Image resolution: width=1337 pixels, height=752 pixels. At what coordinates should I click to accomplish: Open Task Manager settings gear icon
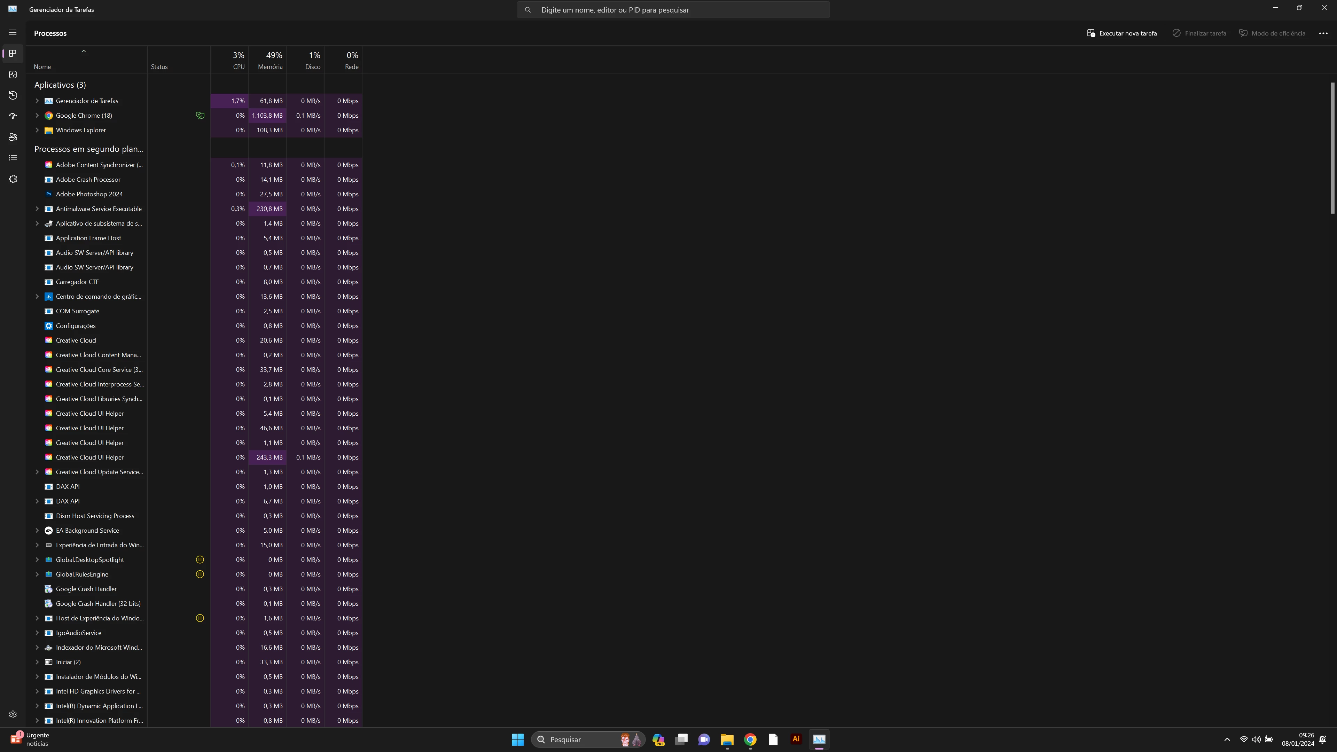pyautogui.click(x=13, y=714)
